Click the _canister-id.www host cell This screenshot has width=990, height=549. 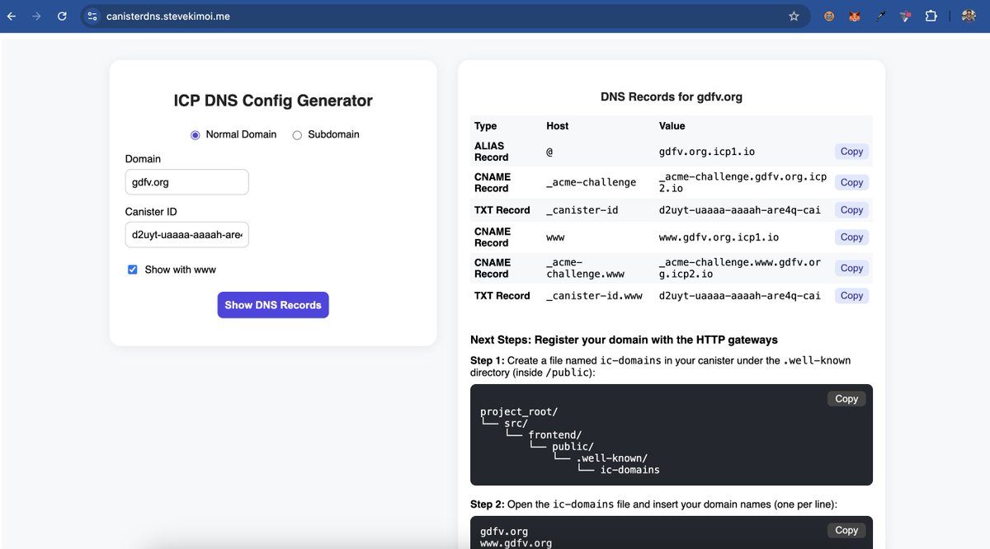coord(594,296)
